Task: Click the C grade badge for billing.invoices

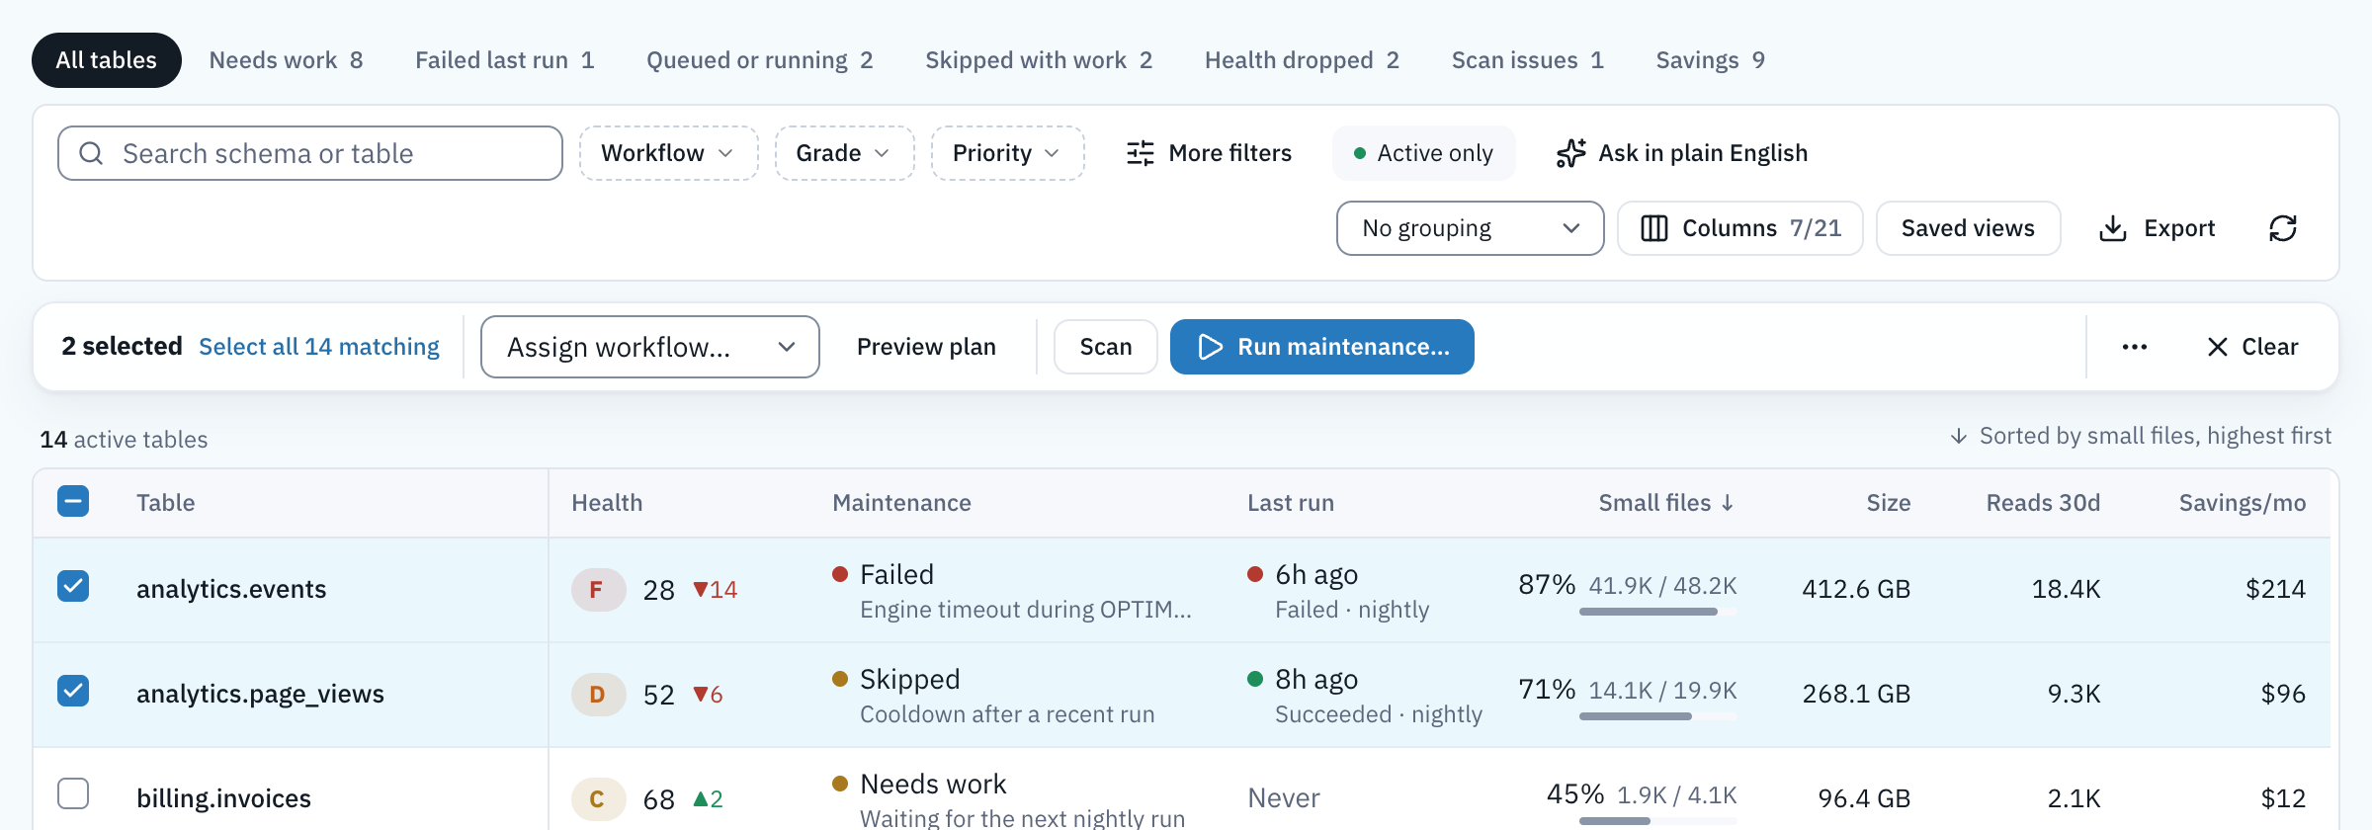Action: tap(597, 799)
